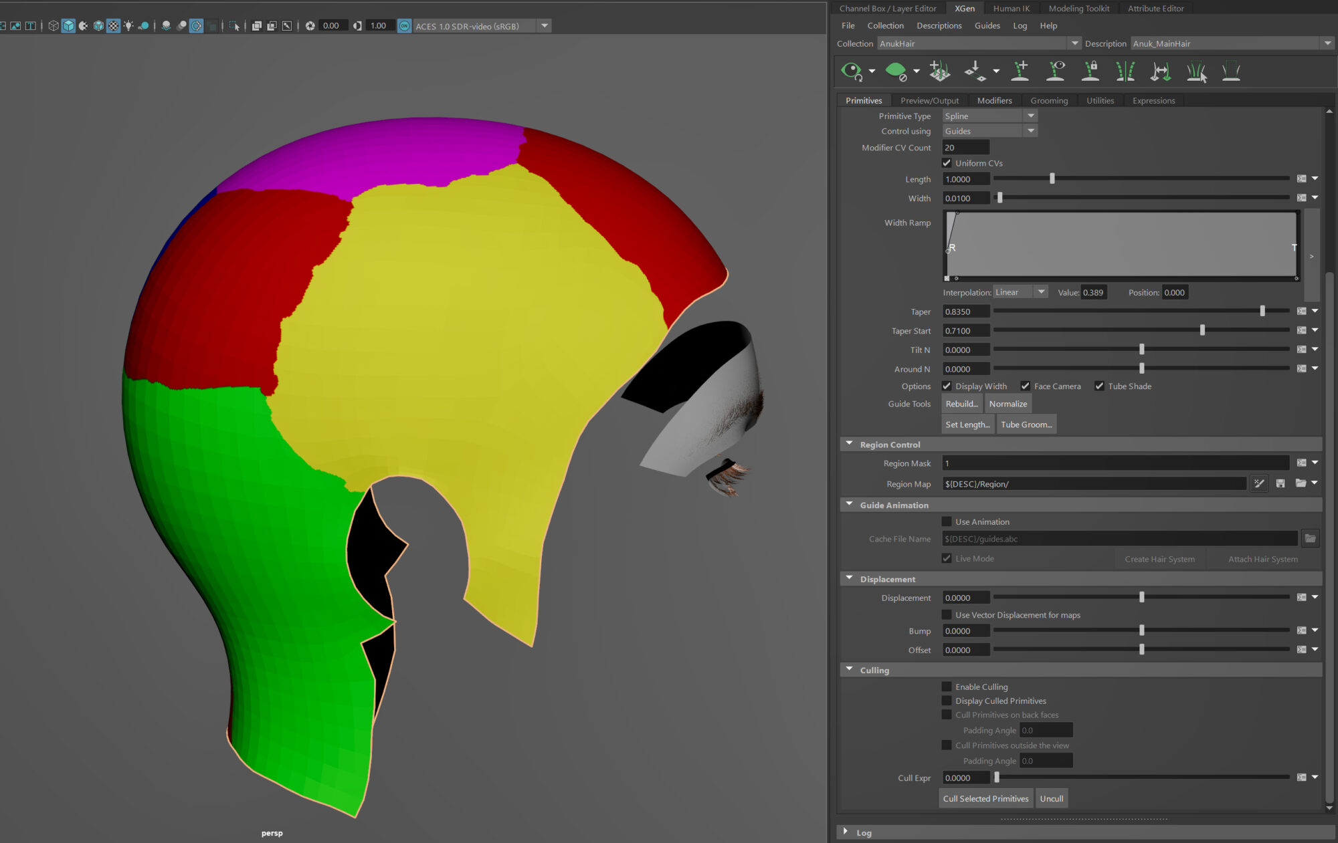Screen dimensions: 1338x843
Task: Collapse the Region Control section
Action: click(849, 444)
